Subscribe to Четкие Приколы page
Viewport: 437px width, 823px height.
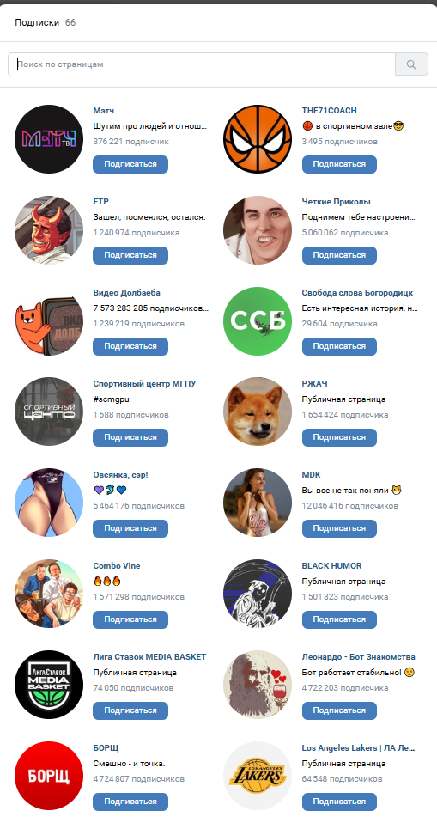point(339,255)
